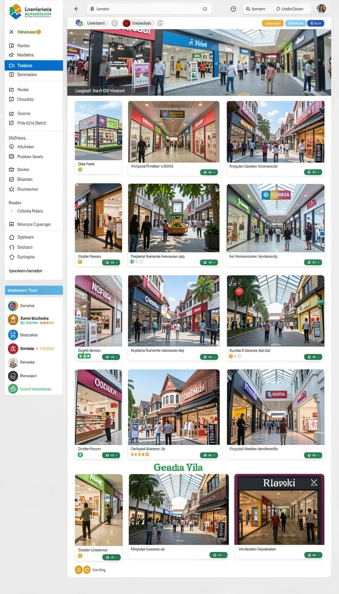The image size is (339, 594).
Task: Click the star rating on 'Cerlspdal Birence' card
Action: click(140, 454)
